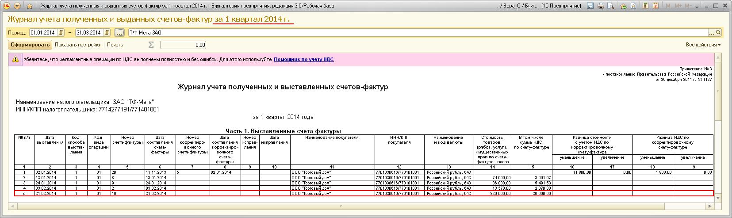Click amount cell 36 000,00 in column 14
Viewport: 732px width, 218px height.
coord(493,183)
